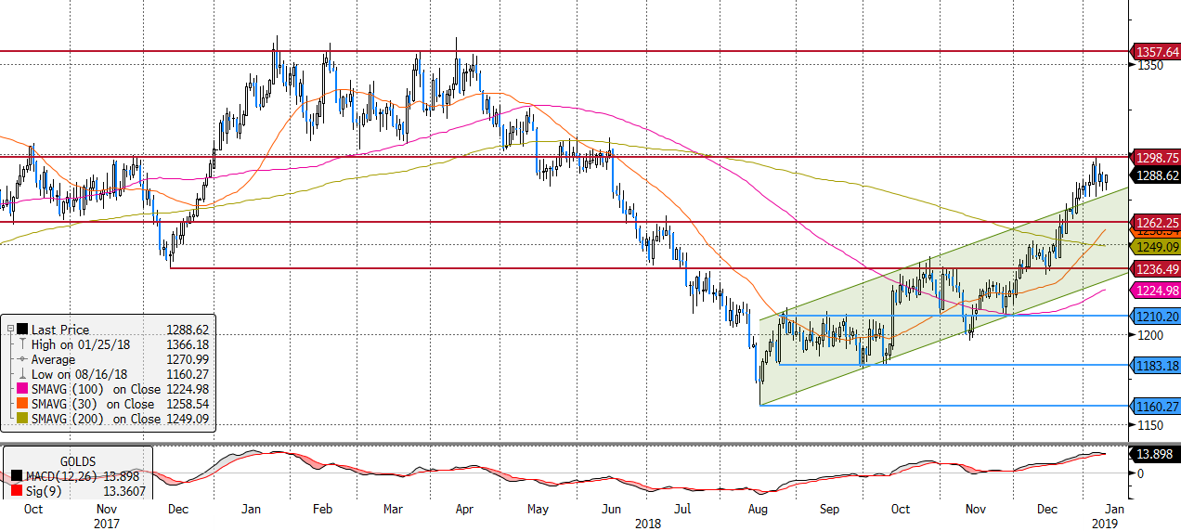Click the red Sig(9) swatch
1181x531 pixels.
click(18, 491)
